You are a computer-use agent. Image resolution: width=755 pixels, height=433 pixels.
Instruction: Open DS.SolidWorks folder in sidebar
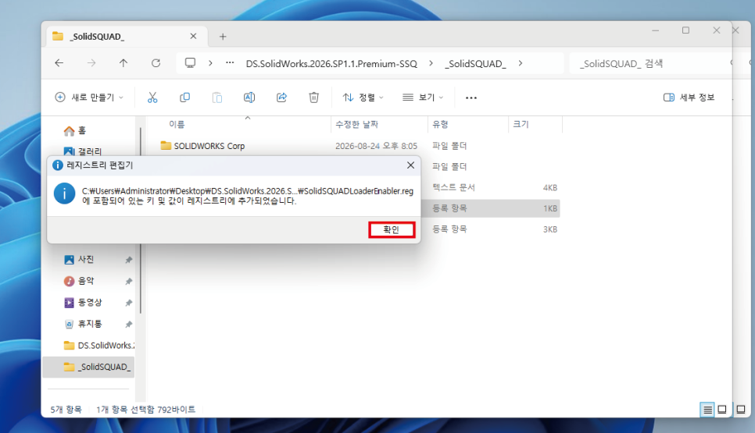point(99,346)
